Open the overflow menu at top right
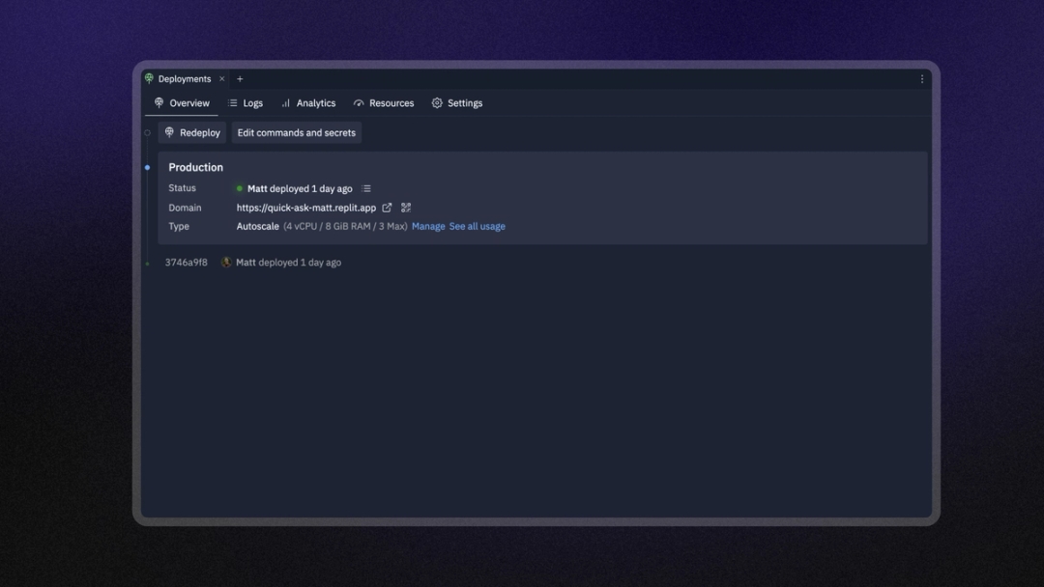 pyautogui.click(x=921, y=78)
